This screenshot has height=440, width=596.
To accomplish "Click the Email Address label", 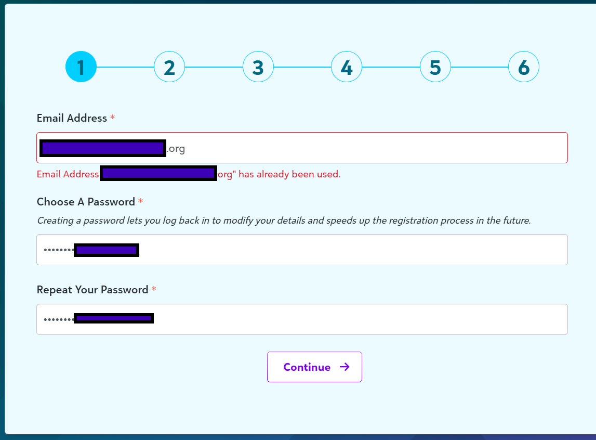I will 71,118.
